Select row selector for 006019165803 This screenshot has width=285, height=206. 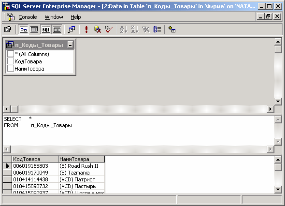click(7, 166)
